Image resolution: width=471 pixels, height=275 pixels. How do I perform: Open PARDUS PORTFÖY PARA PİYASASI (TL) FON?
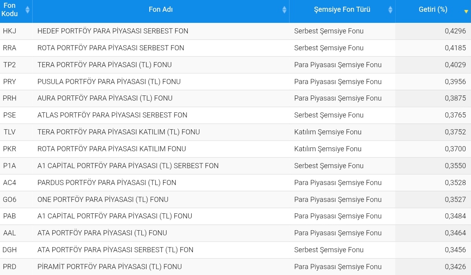tap(106, 182)
